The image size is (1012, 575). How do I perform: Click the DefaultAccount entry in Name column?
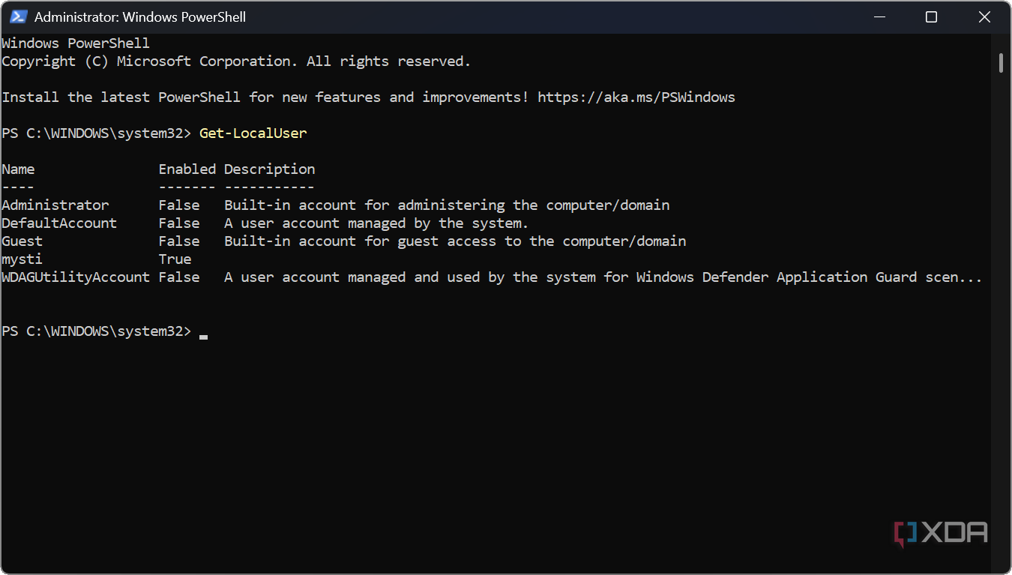coord(59,223)
